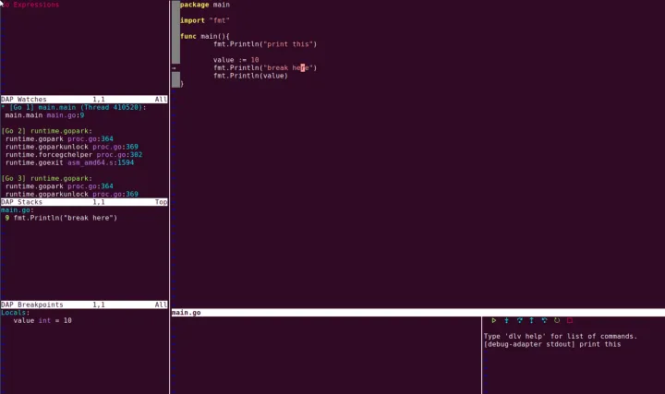665x394 pixels.
Task: Click the main.go: heading in the breakpoints list
Action: (17, 210)
